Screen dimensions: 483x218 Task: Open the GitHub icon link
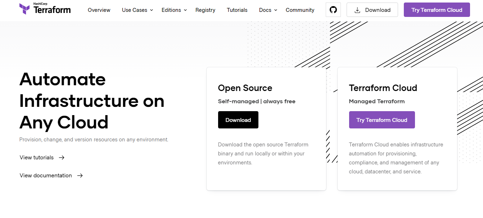333,10
